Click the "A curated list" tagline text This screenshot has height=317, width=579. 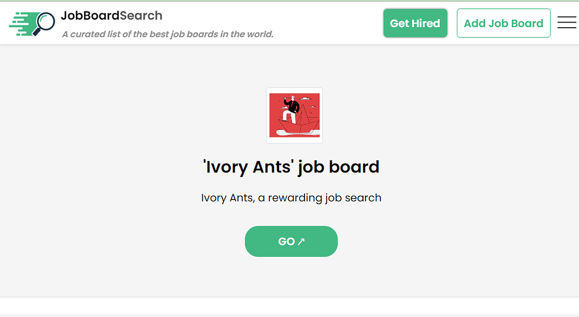click(x=167, y=34)
